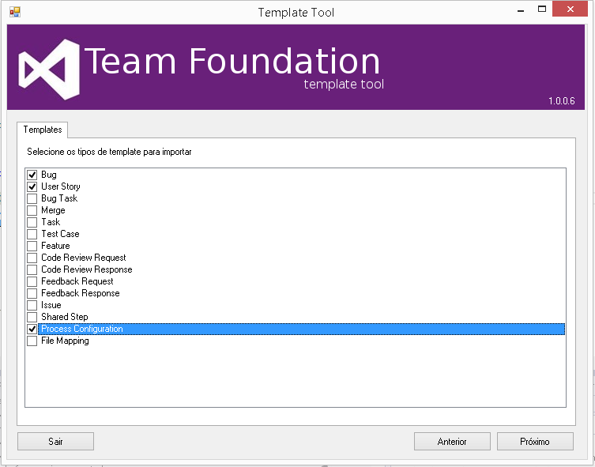Tick the Task template checkbox
595x467 pixels.
[x=32, y=222]
